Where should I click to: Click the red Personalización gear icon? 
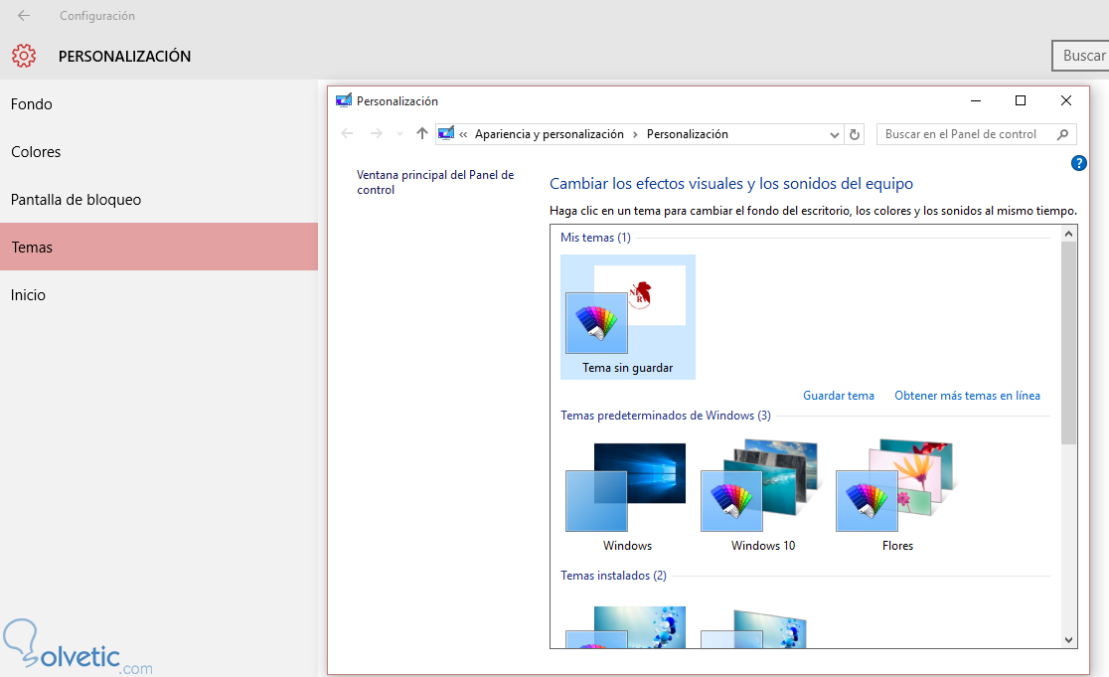coord(23,56)
